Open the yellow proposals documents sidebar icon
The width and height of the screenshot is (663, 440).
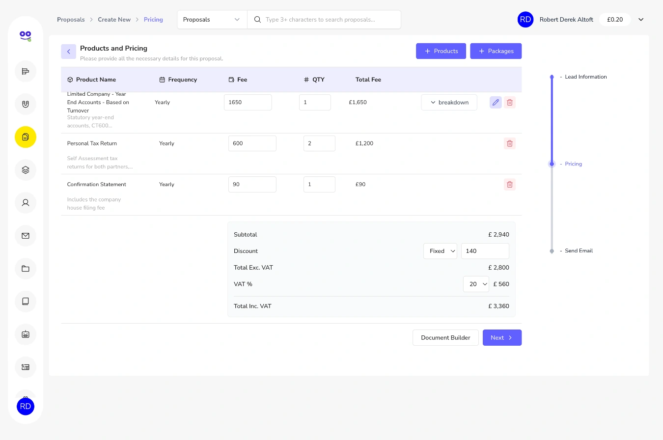(26, 137)
